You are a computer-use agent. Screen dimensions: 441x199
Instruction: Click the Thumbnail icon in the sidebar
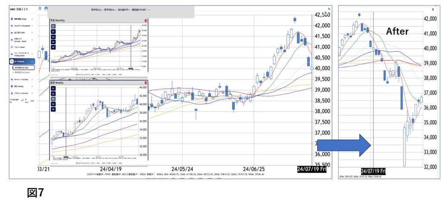(x=12, y=25)
